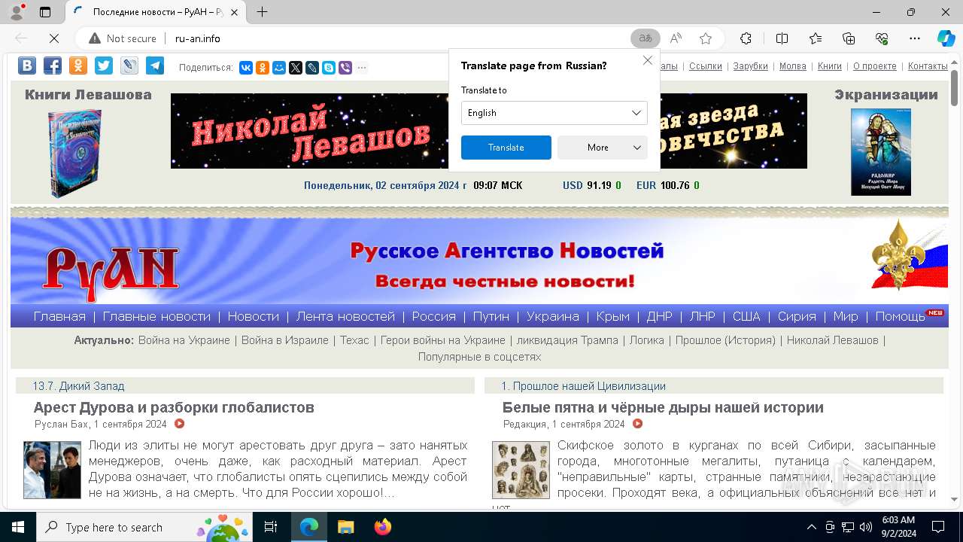Share page via Moi Mir icon

[x=279, y=68]
